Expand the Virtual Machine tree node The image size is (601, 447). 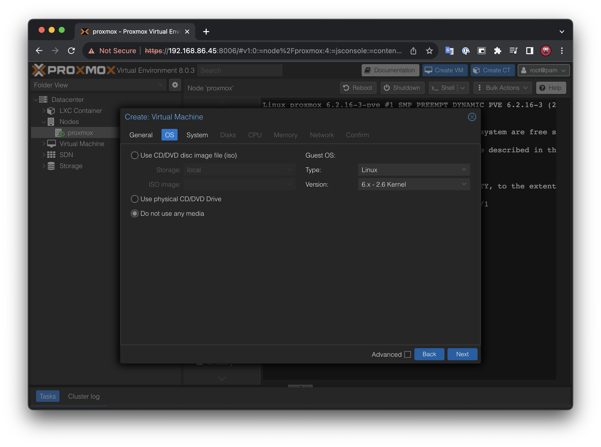pyautogui.click(x=44, y=144)
